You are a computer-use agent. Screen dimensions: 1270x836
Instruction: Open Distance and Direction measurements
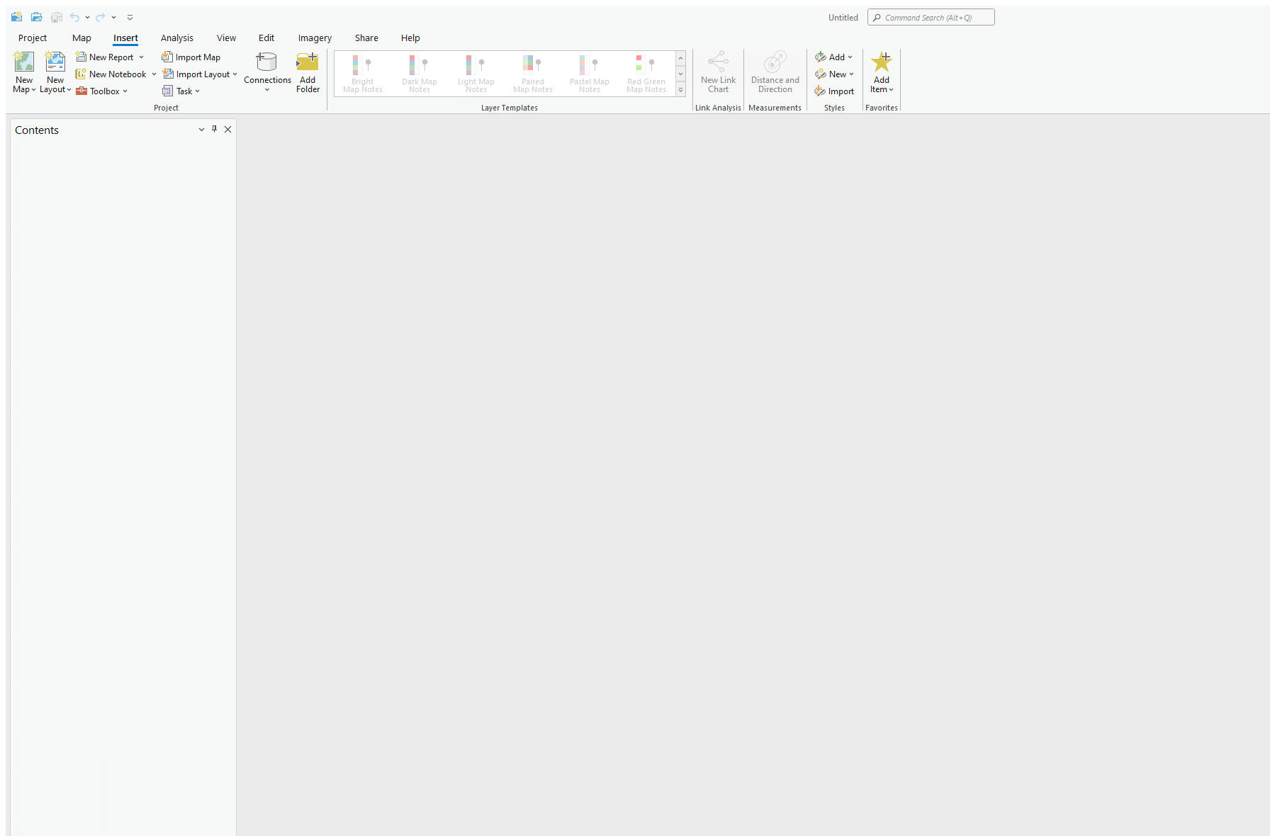[775, 73]
